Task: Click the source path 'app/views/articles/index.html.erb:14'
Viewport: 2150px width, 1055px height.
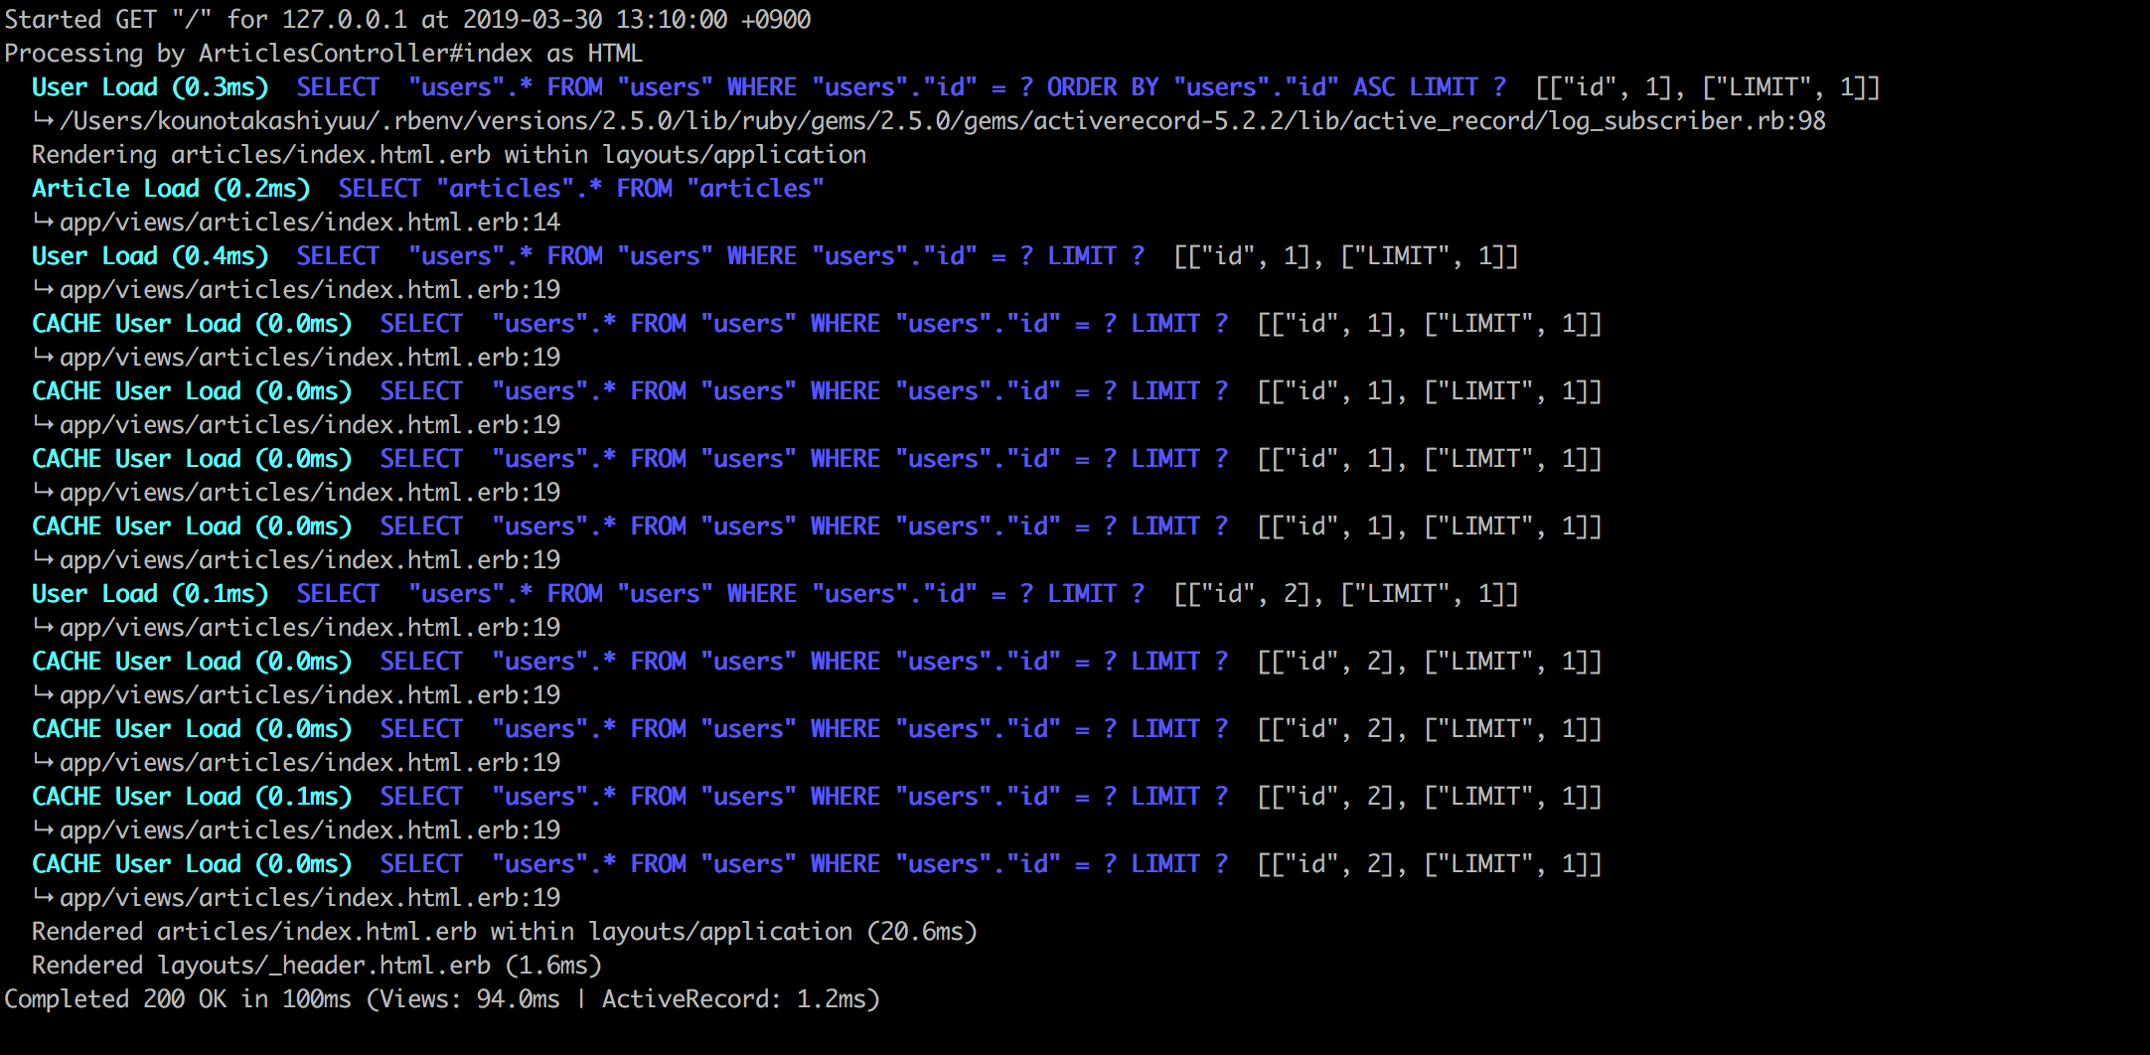Action: point(310,223)
